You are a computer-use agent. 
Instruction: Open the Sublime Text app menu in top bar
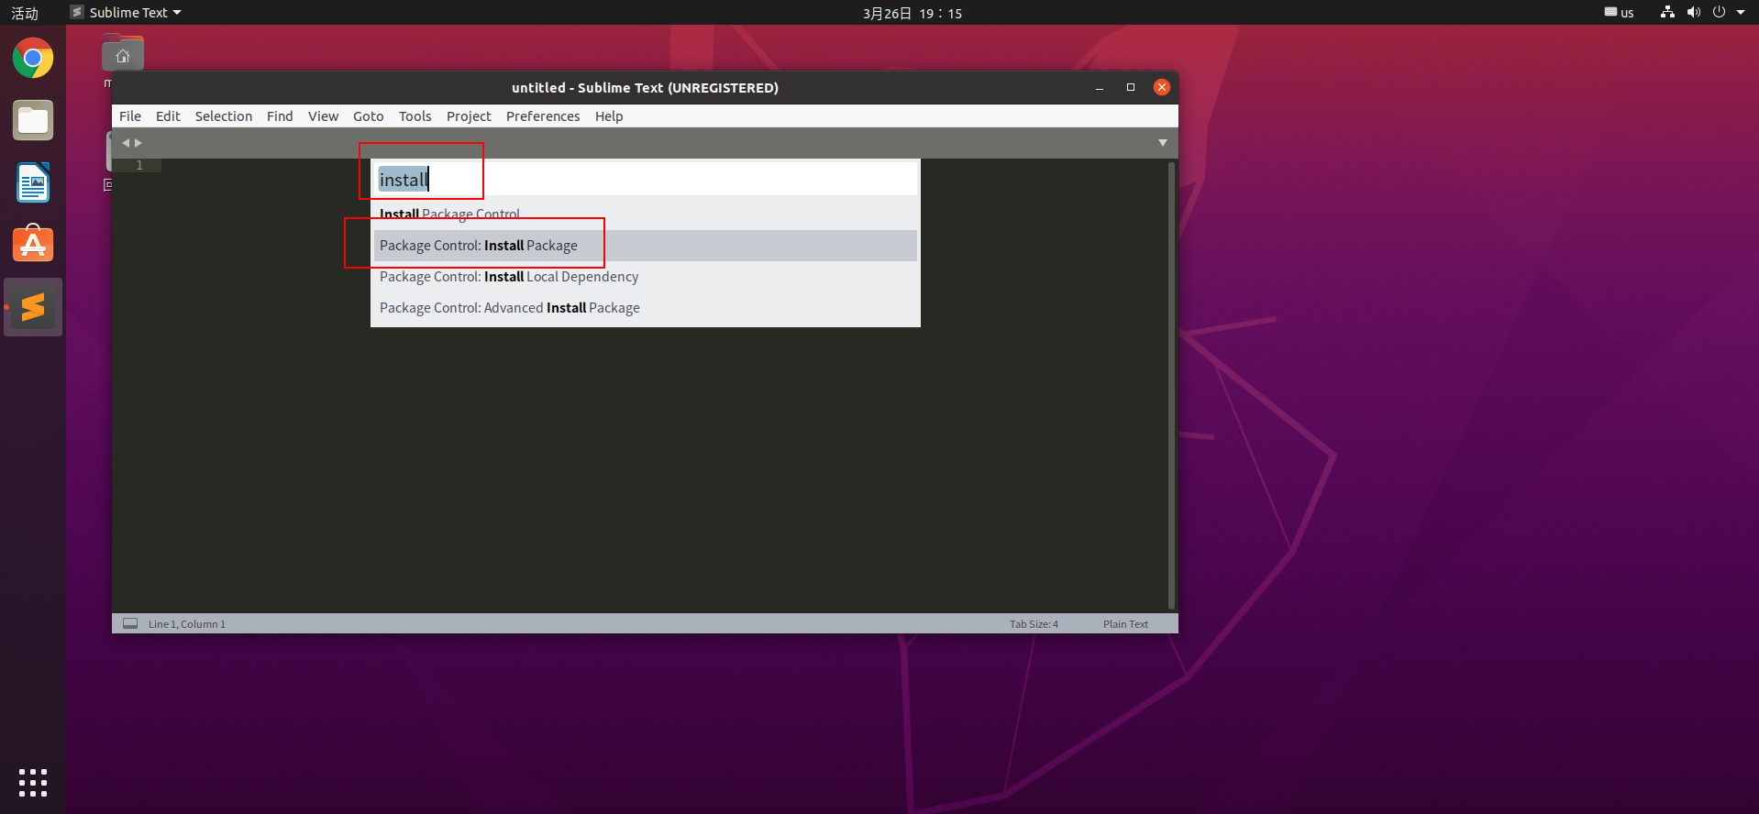[x=127, y=13]
